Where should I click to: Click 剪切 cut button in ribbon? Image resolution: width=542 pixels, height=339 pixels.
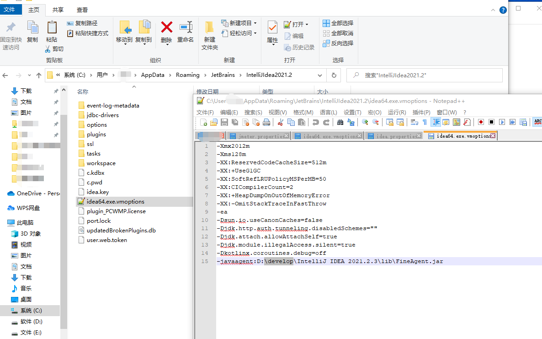pos(54,49)
